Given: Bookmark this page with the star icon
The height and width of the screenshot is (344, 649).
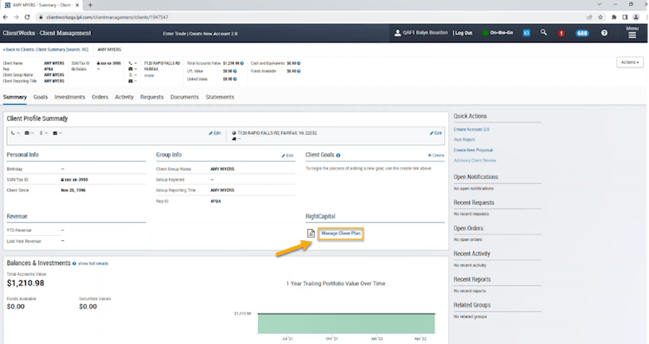Looking at the screenshot, I should click(x=601, y=17).
